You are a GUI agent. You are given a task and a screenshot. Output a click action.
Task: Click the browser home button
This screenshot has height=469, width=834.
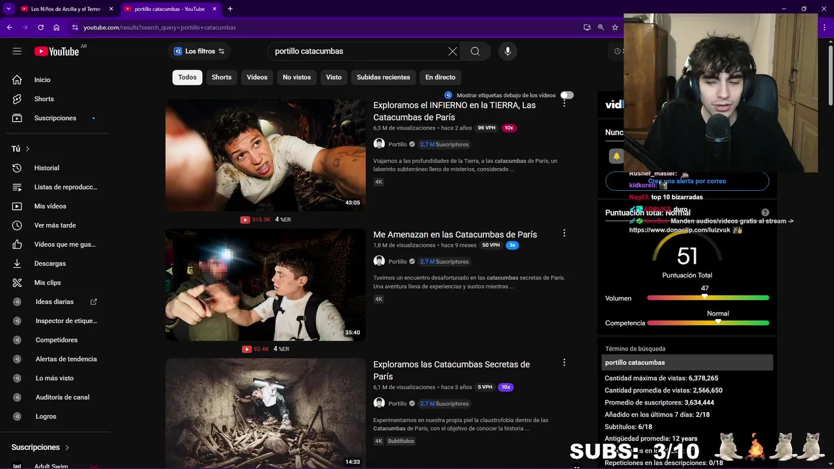[x=56, y=27]
